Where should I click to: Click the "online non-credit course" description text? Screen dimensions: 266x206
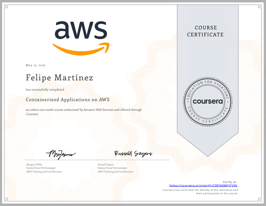coord(84,110)
